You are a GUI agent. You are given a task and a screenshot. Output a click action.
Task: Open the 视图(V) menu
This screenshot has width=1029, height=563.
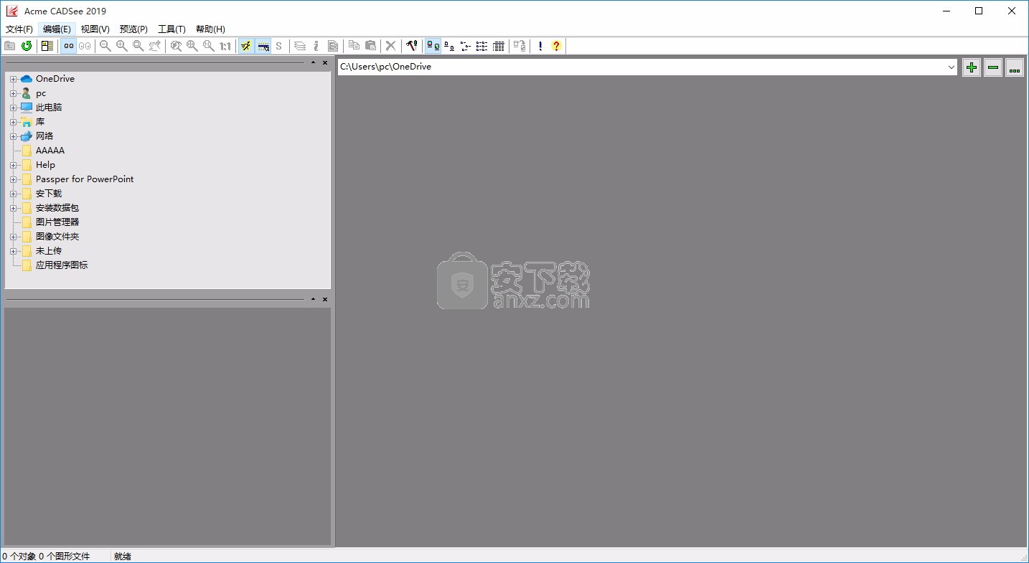pyautogui.click(x=95, y=29)
